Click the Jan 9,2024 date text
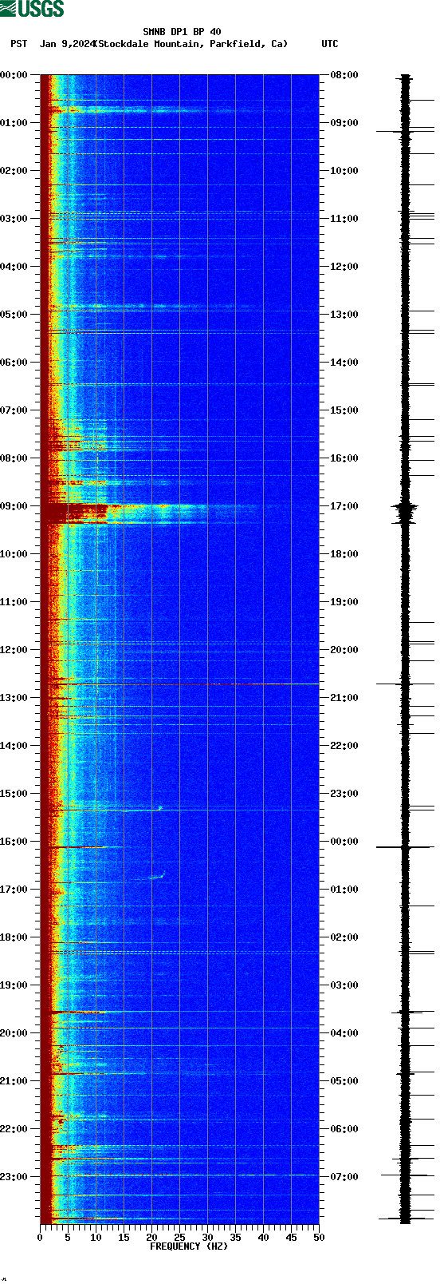The width and height of the screenshot is (440, 1288). tap(67, 44)
